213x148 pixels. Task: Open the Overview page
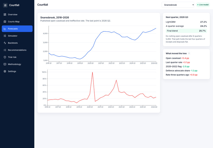[17, 15]
